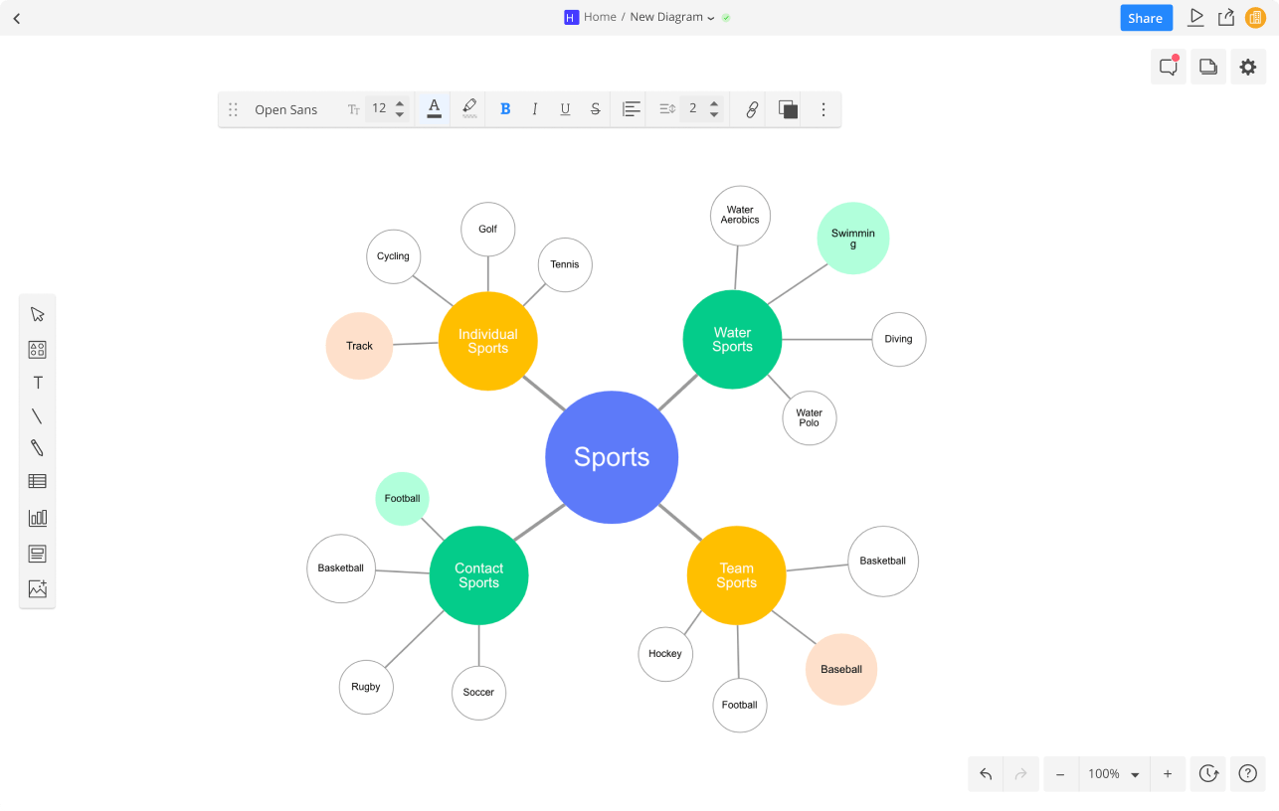Click the Share button
This screenshot has height=811, width=1279.
click(x=1146, y=18)
